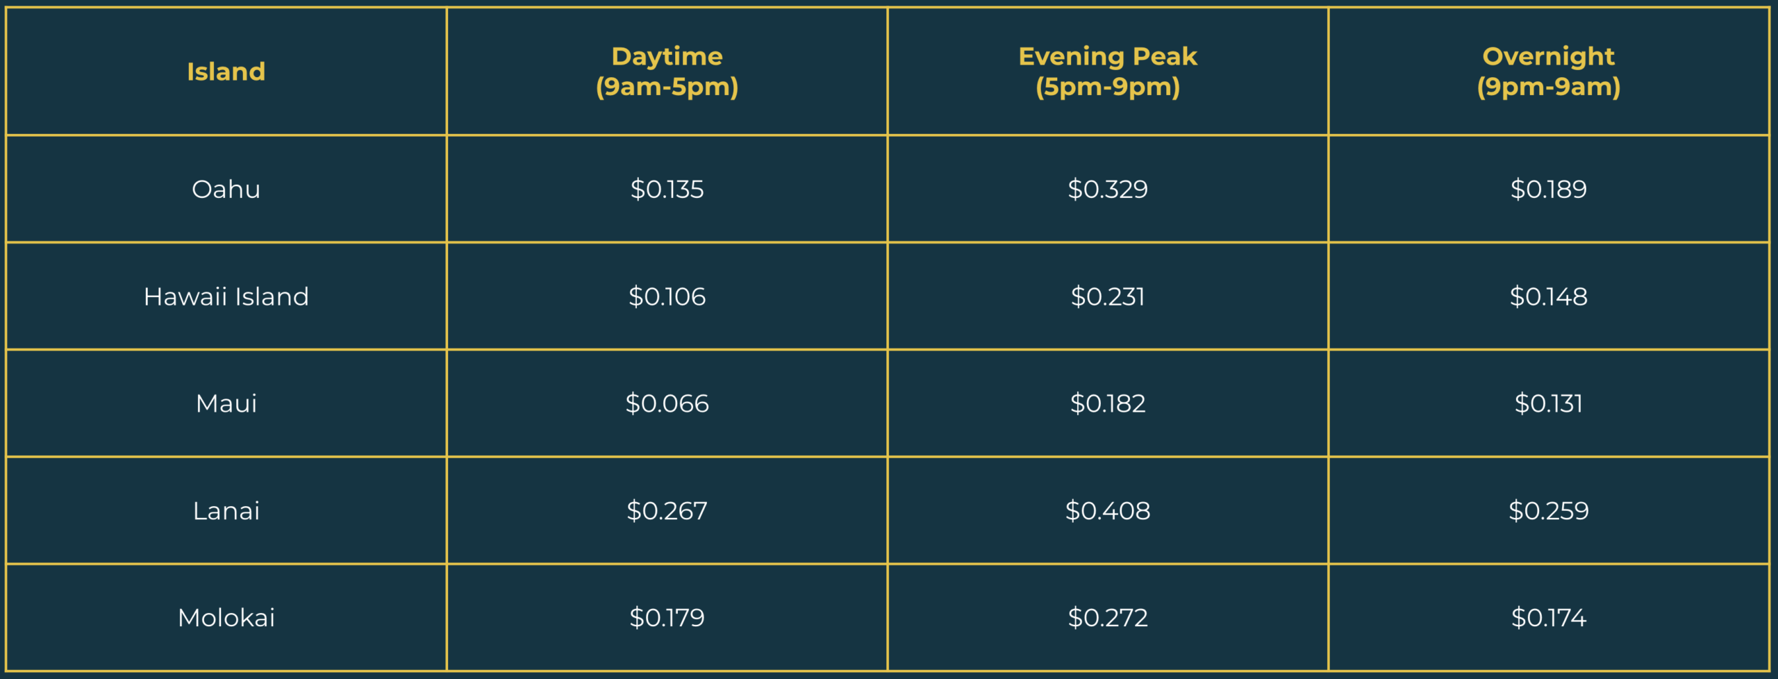Select the Oahu row label
Viewport: 1778px width, 679px height.
click(x=226, y=189)
